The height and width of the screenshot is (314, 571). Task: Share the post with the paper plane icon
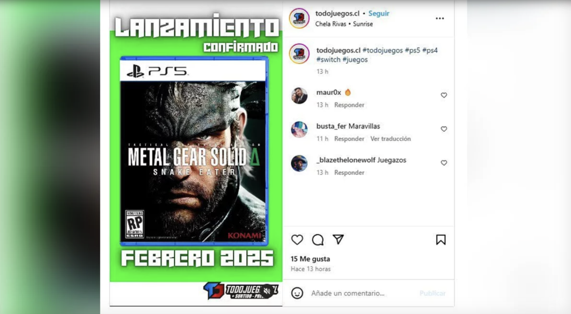click(338, 239)
